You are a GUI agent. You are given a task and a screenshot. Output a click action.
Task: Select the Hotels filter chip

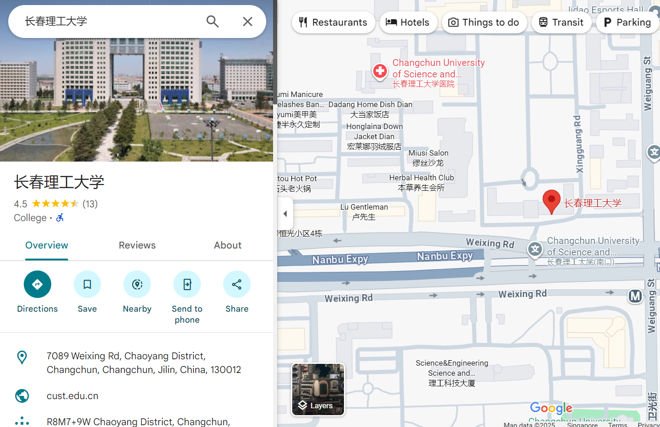[x=408, y=22]
